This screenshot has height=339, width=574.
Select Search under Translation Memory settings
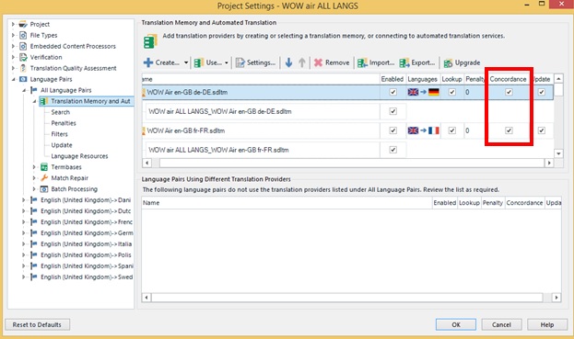point(61,112)
